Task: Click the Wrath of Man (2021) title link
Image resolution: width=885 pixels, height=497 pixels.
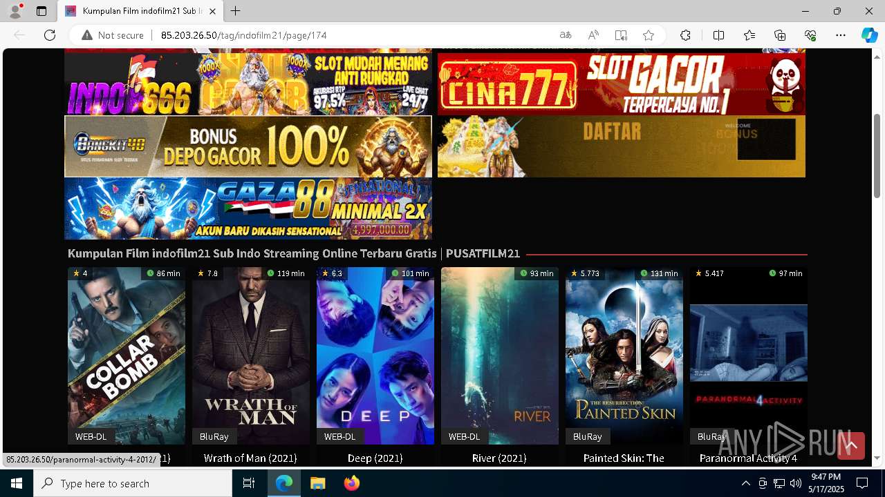Action: [250, 458]
